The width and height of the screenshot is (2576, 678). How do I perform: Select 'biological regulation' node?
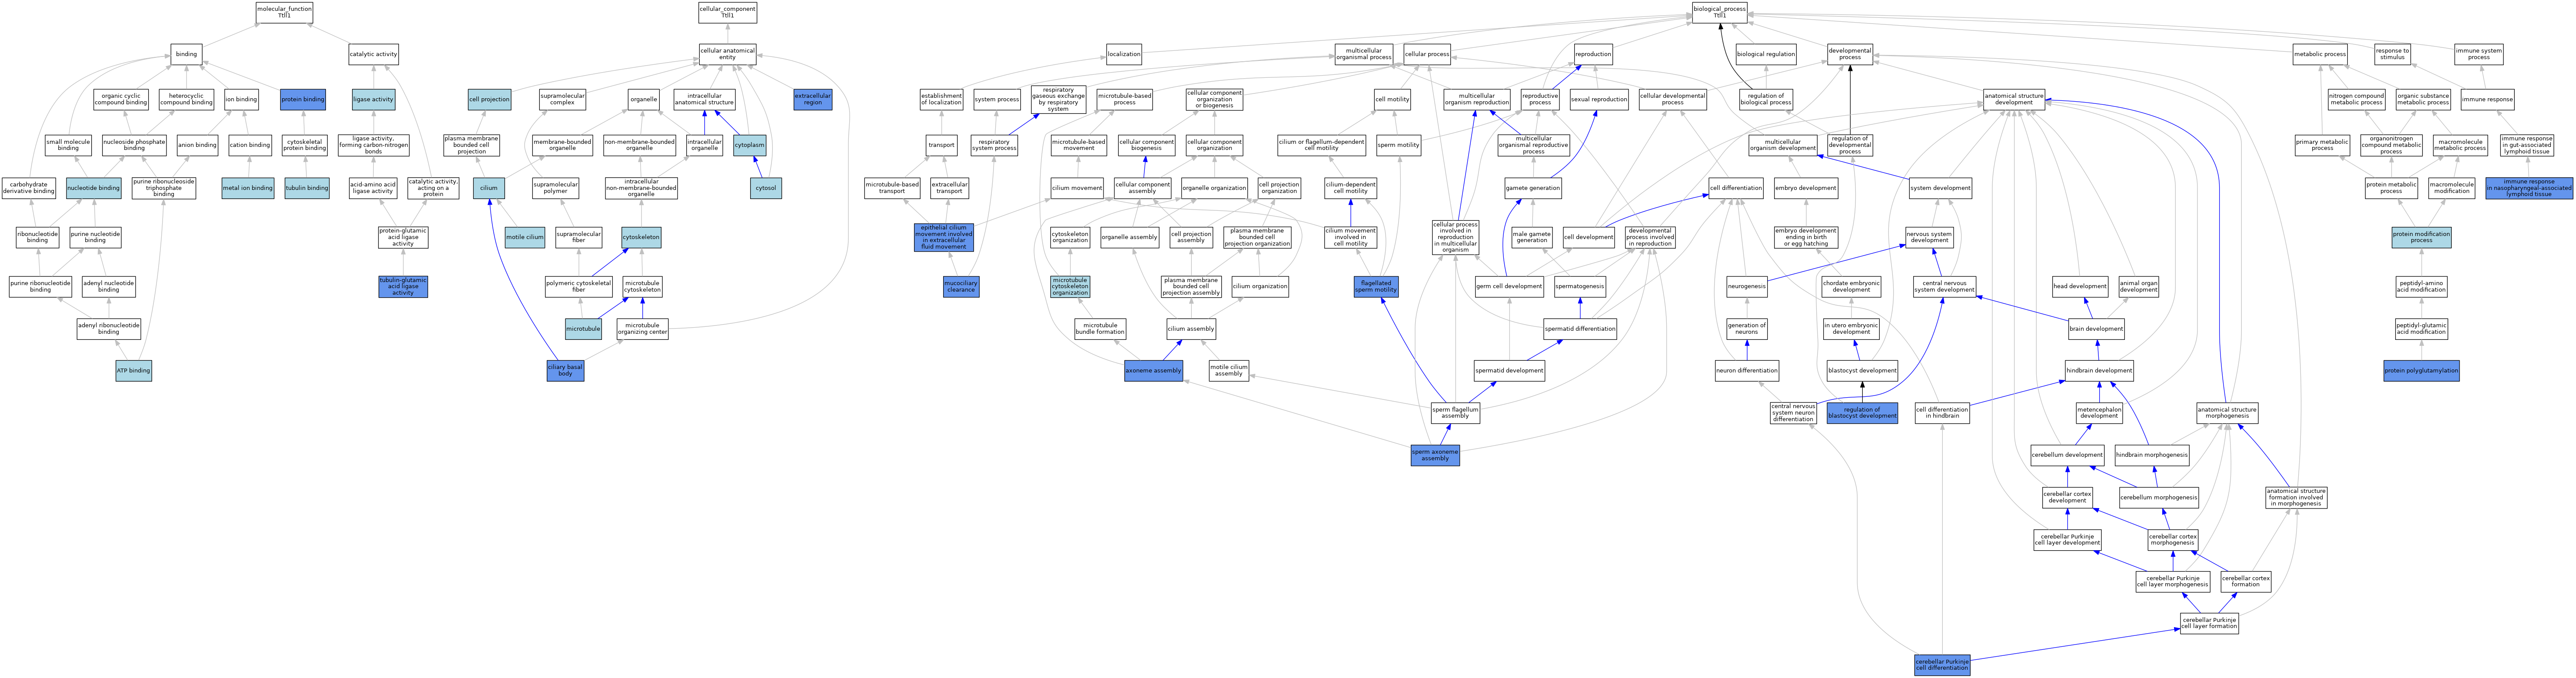click(x=1766, y=54)
